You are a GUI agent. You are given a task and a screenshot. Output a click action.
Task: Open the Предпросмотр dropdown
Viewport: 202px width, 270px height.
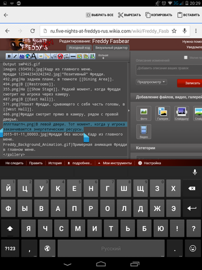pyautogui.click(x=151, y=82)
